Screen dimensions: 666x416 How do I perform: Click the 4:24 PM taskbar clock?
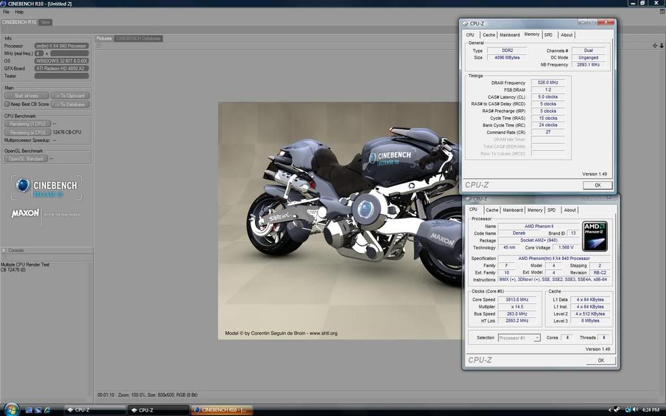pyautogui.click(x=650, y=410)
